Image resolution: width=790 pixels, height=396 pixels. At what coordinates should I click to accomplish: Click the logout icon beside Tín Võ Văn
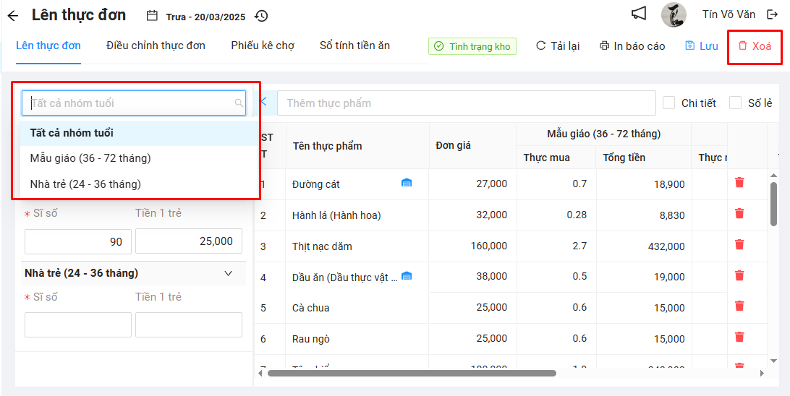pyautogui.click(x=773, y=14)
